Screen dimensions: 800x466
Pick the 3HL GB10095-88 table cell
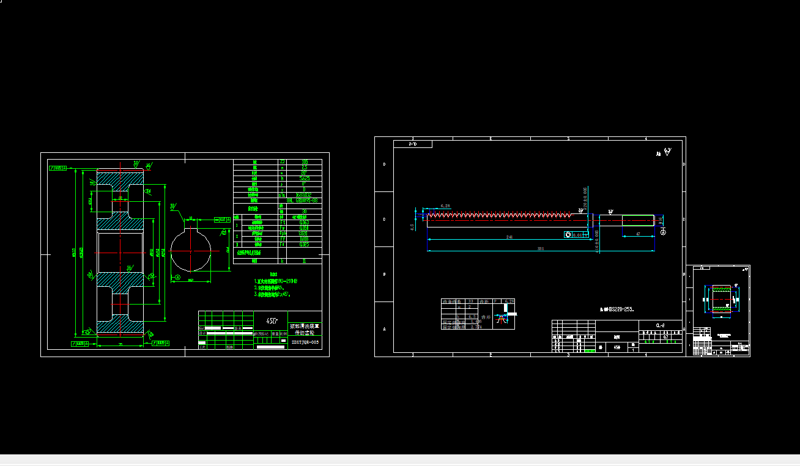pos(302,200)
